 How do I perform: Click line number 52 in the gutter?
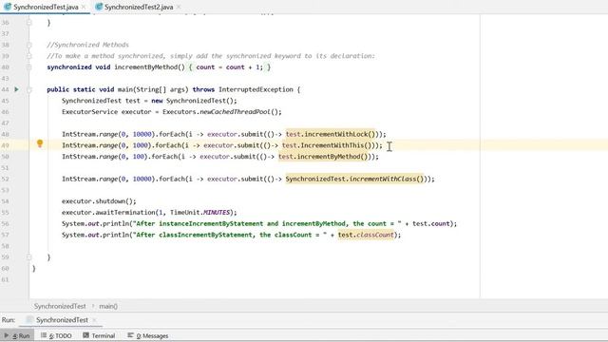5,179
